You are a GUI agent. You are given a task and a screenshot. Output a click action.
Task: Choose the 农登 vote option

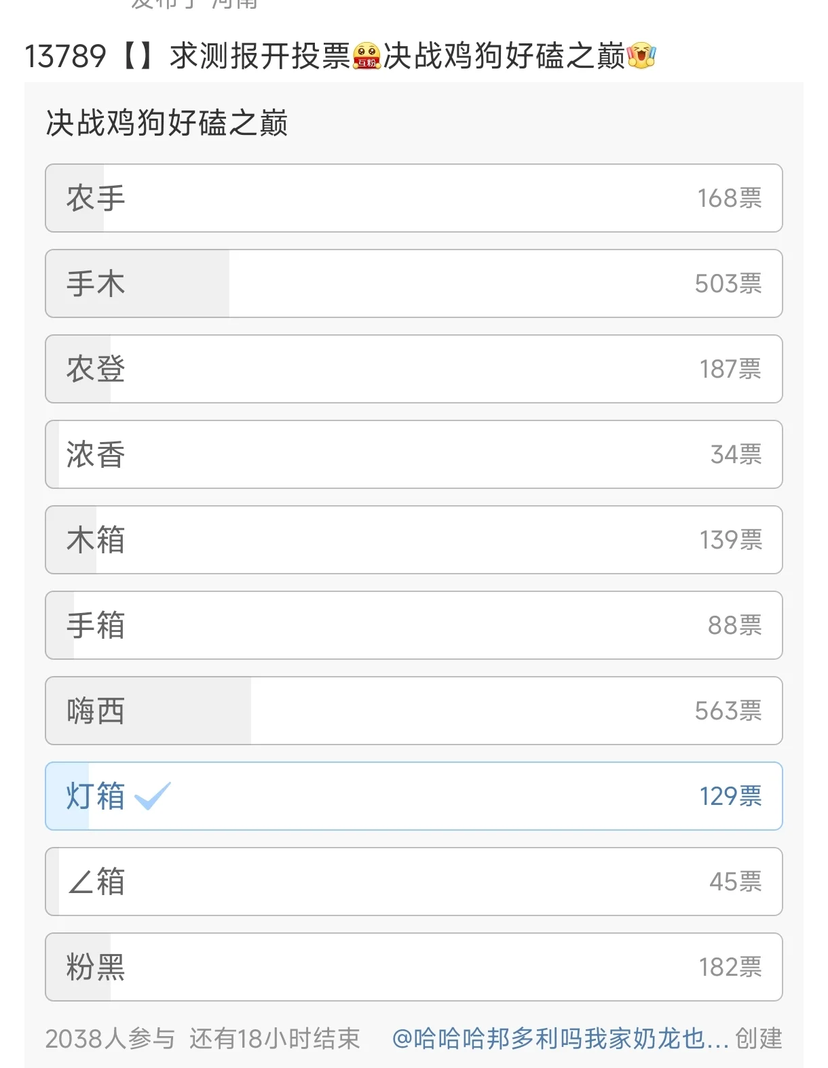[413, 369]
